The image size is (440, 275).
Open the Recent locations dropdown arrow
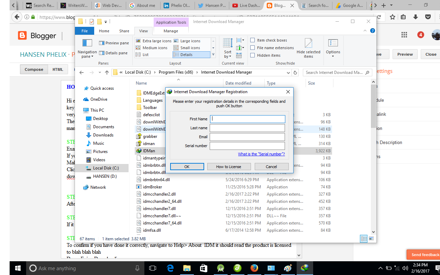coord(99,73)
